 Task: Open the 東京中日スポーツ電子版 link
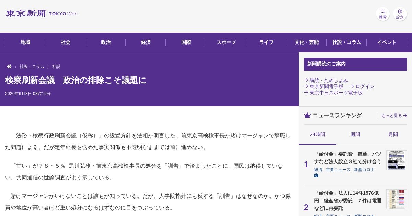click(333, 93)
